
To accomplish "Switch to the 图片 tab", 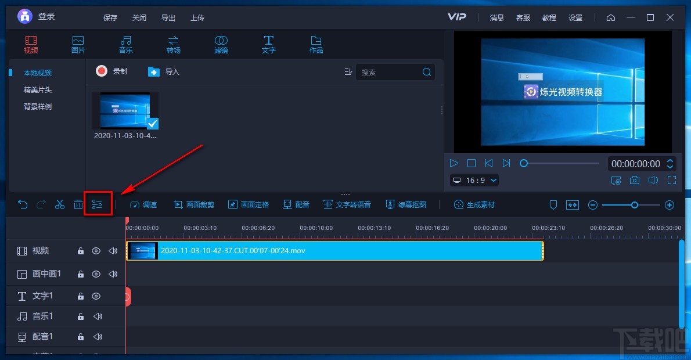I will tap(78, 45).
